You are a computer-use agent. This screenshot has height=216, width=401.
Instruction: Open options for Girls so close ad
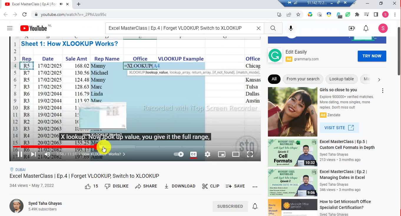point(382,91)
